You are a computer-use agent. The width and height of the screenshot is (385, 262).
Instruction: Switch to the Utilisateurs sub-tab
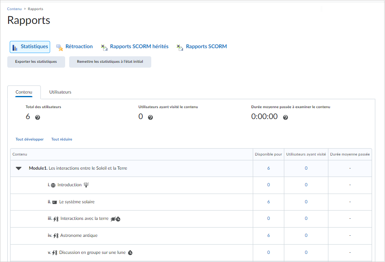pyautogui.click(x=60, y=92)
